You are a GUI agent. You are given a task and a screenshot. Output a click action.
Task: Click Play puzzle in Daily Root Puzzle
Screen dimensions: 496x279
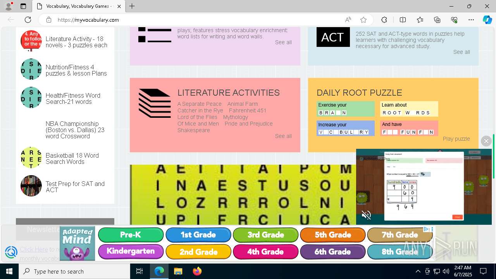pyautogui.click(x=456, y=139)
